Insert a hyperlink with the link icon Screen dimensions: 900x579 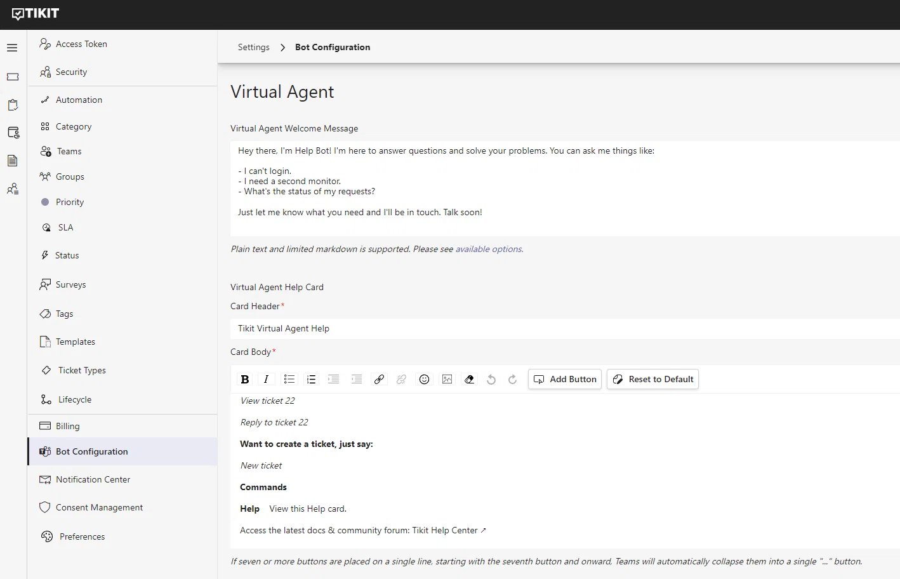coord(379,379)
